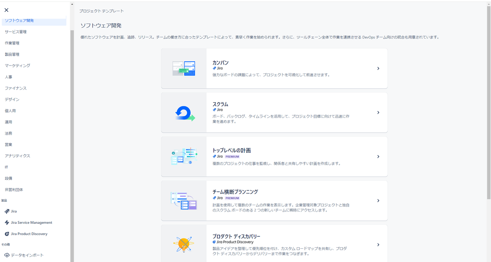This screenshot has height=262, width=491.
Task: Click カンバン description 強力なボードの課題によって
Action: click(x=271, y=75)
